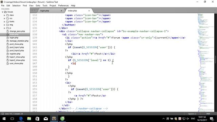Viewport: 217px width, 122px height.
Task: Open the Project menu
Action: (53, 6)
